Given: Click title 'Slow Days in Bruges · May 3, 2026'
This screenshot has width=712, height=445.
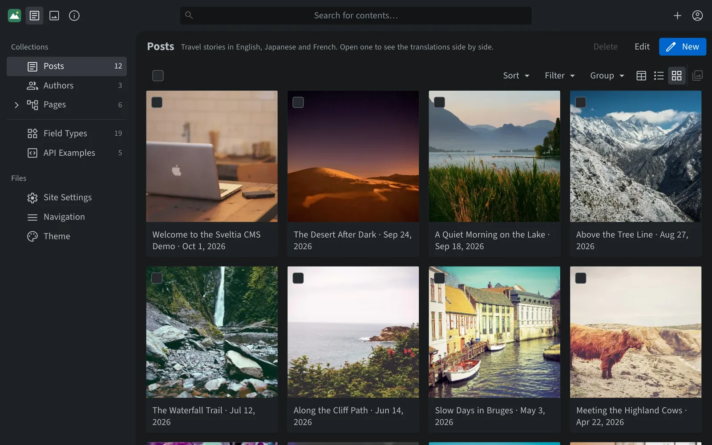Looking at the screenshot, I should [490, 416].
